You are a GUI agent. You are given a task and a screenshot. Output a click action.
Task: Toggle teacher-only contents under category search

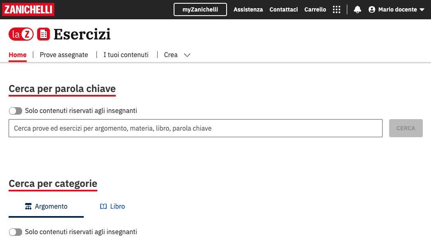click(16, 232)
